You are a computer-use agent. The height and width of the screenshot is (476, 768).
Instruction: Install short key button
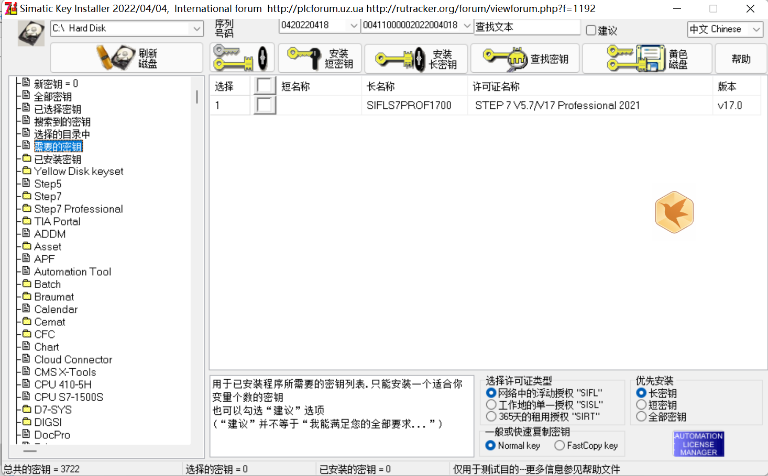(320, 58)
